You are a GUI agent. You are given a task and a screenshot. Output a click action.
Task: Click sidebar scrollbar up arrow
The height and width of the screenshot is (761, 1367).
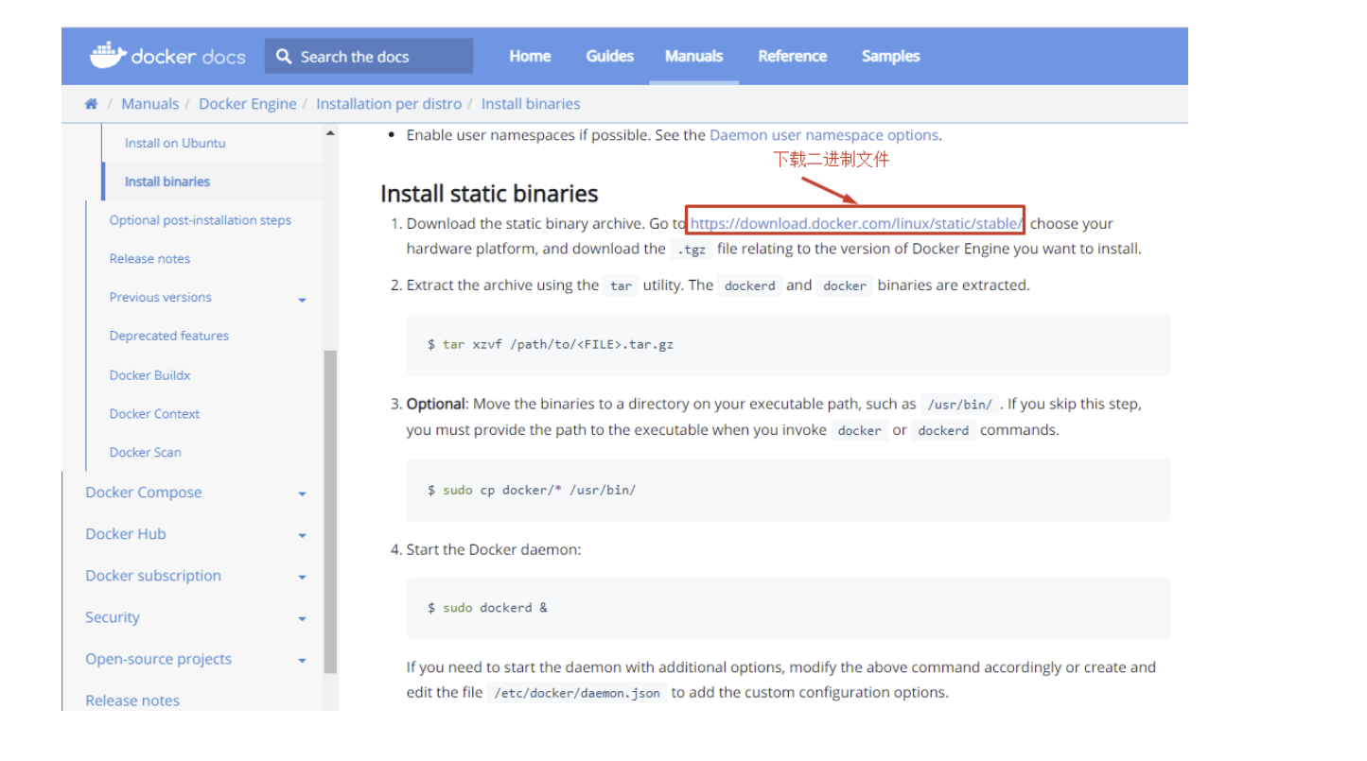click(330, 133)
